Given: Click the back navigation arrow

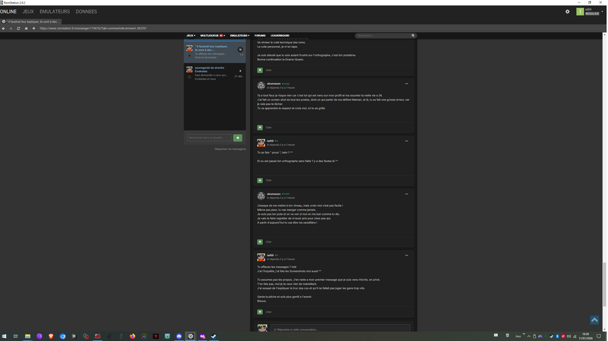Looking at the screenshot, I should tap(4, 29).
